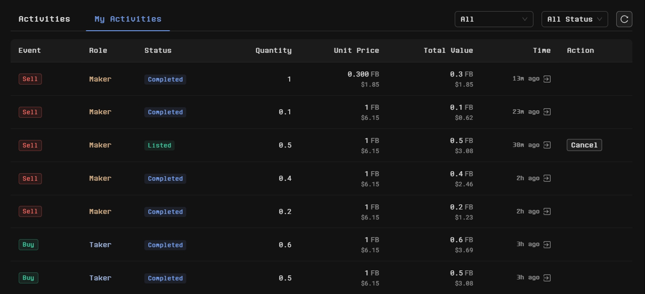Click the Unit Price column header
645x294 pixels.
356,50
